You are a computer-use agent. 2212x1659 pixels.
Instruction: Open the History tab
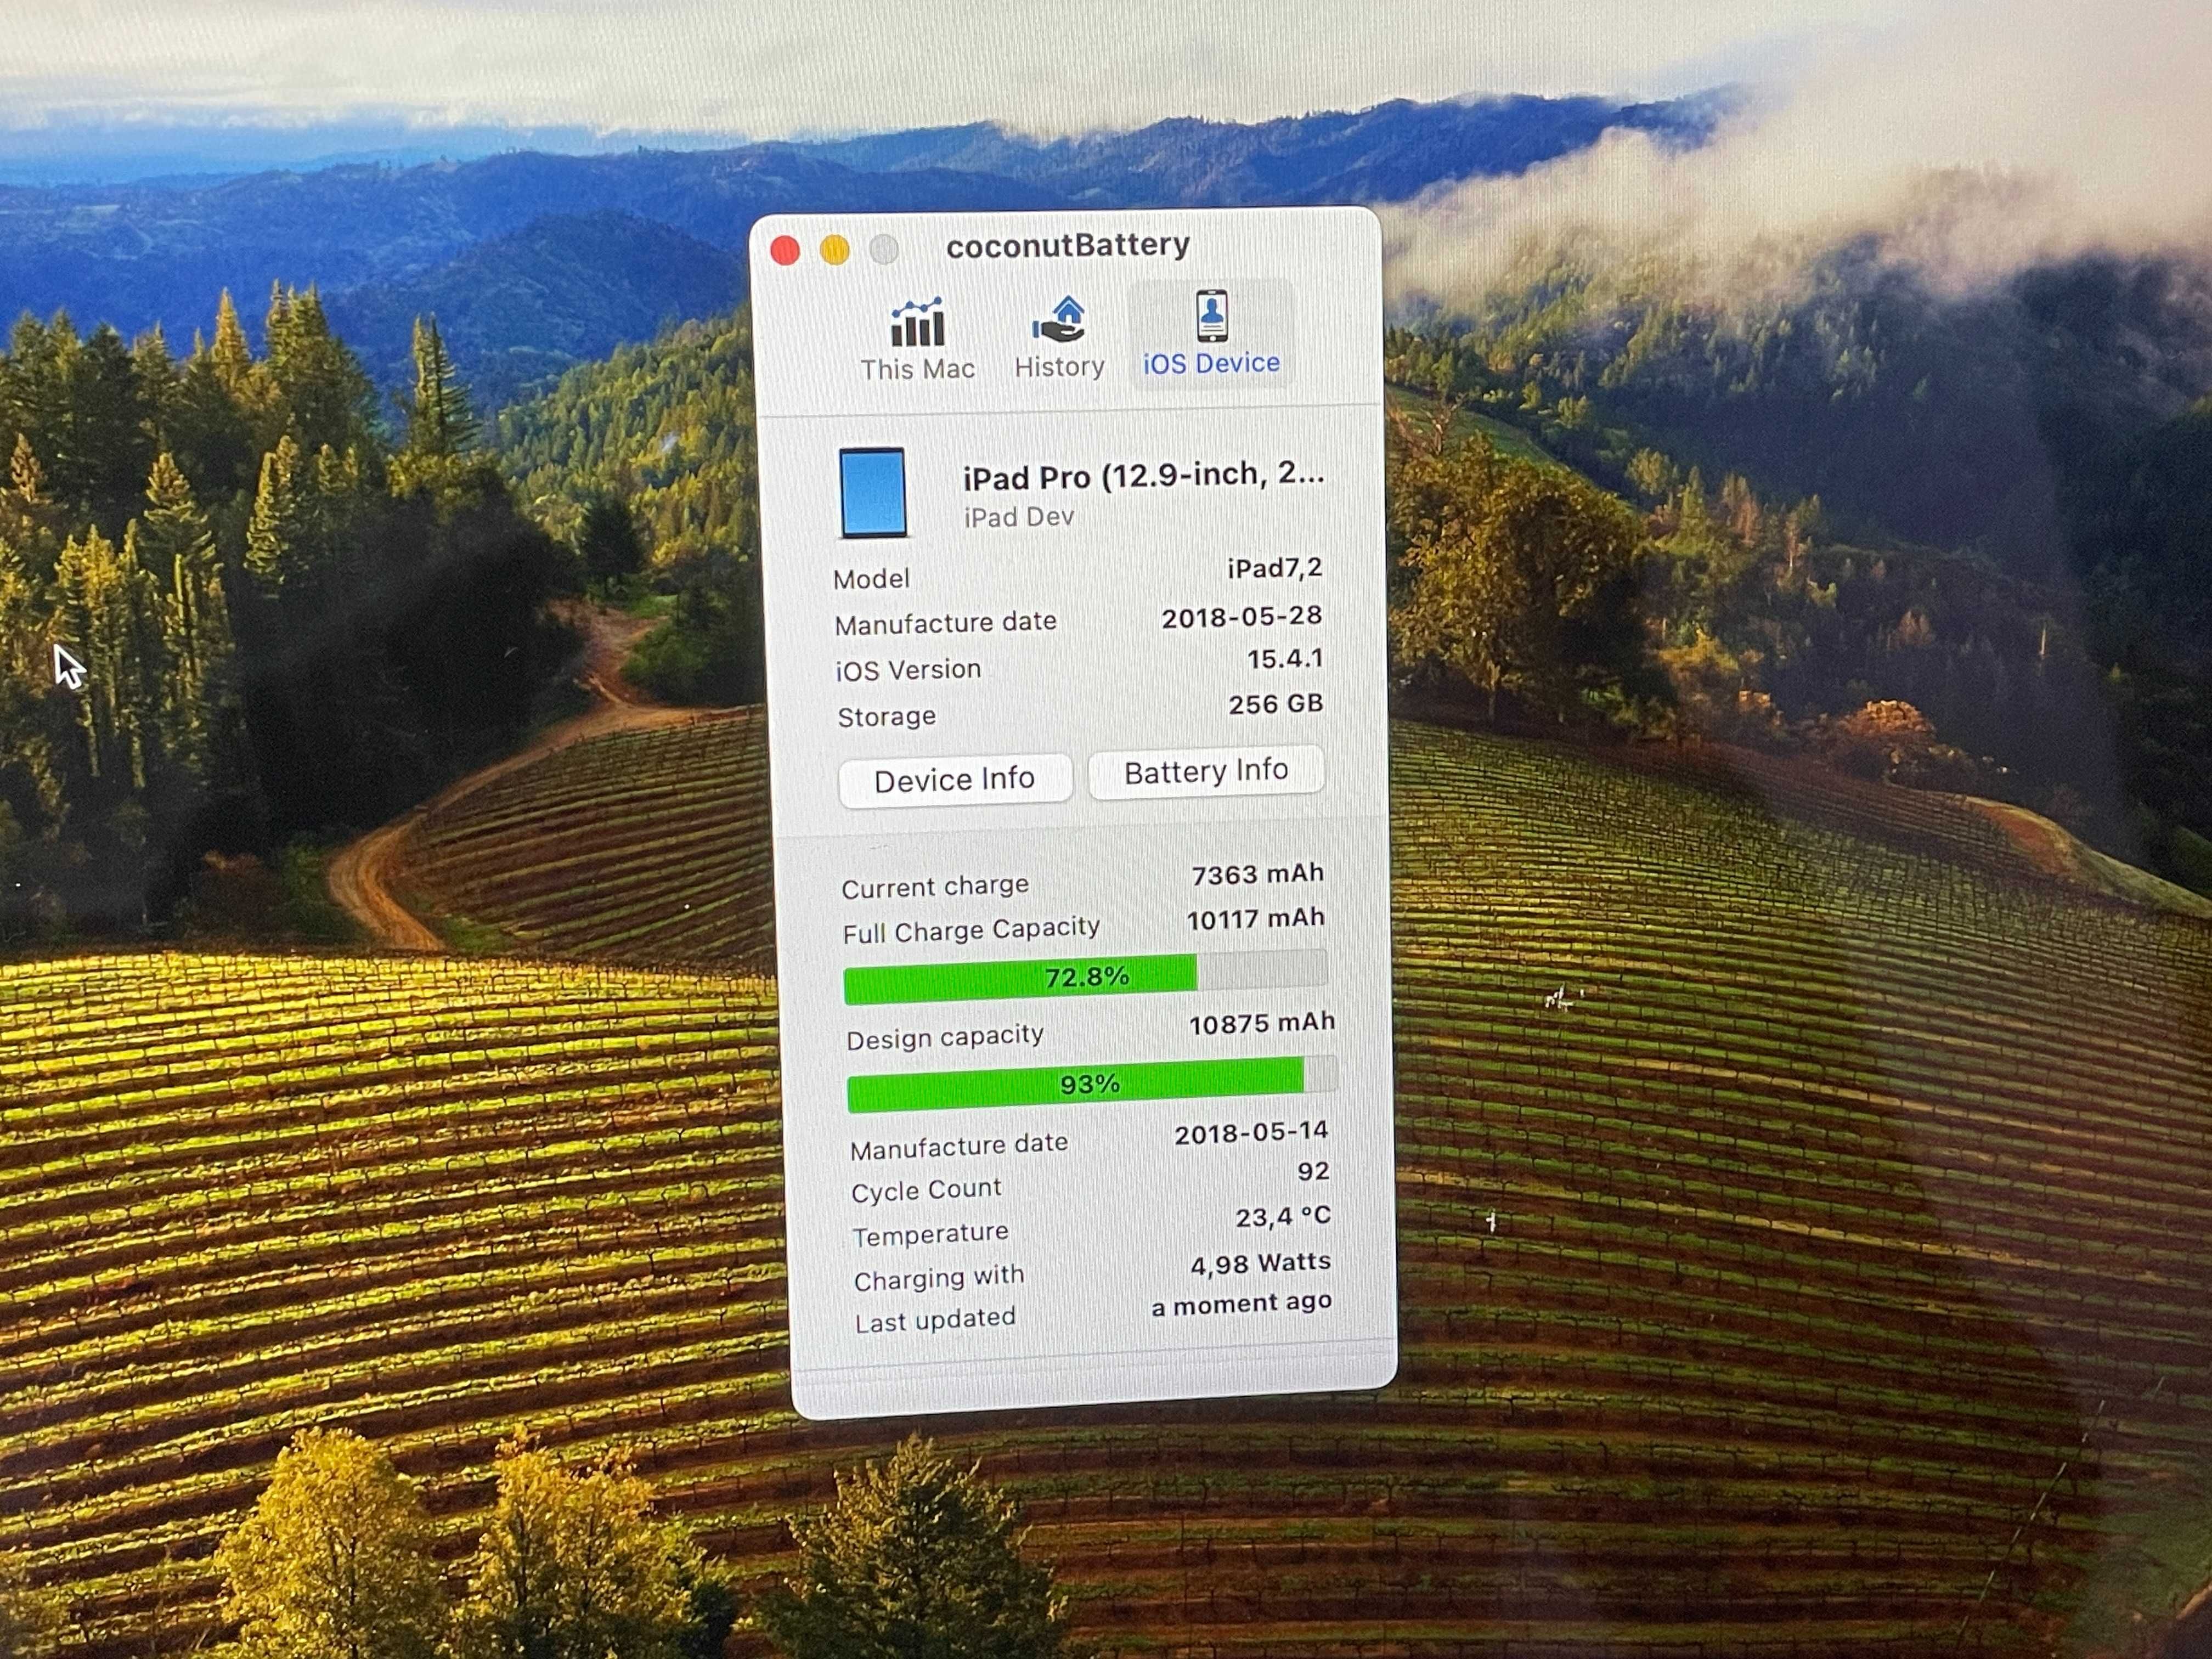(x=1059, y=337)
